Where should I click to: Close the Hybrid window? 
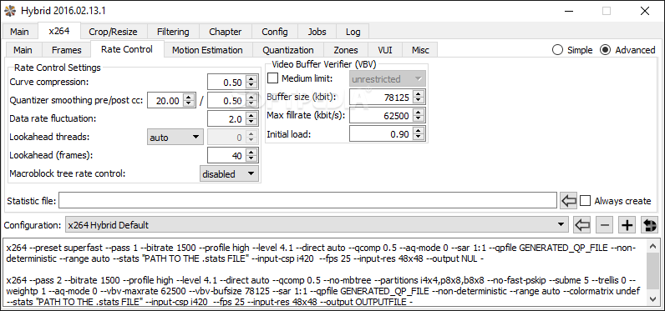(x=645, y=11)
